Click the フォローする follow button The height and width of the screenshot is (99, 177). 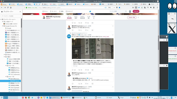132,17
